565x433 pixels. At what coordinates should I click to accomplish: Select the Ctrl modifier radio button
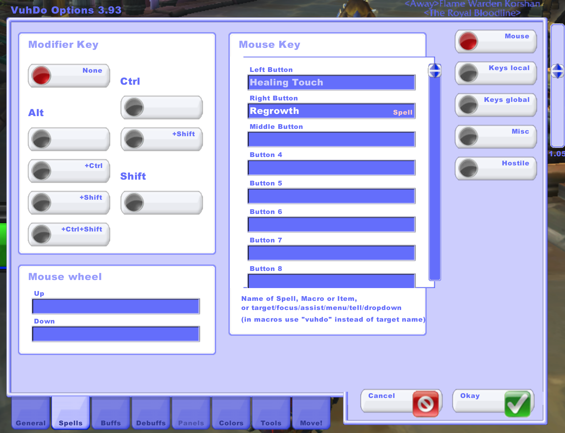tap(134, 107)
